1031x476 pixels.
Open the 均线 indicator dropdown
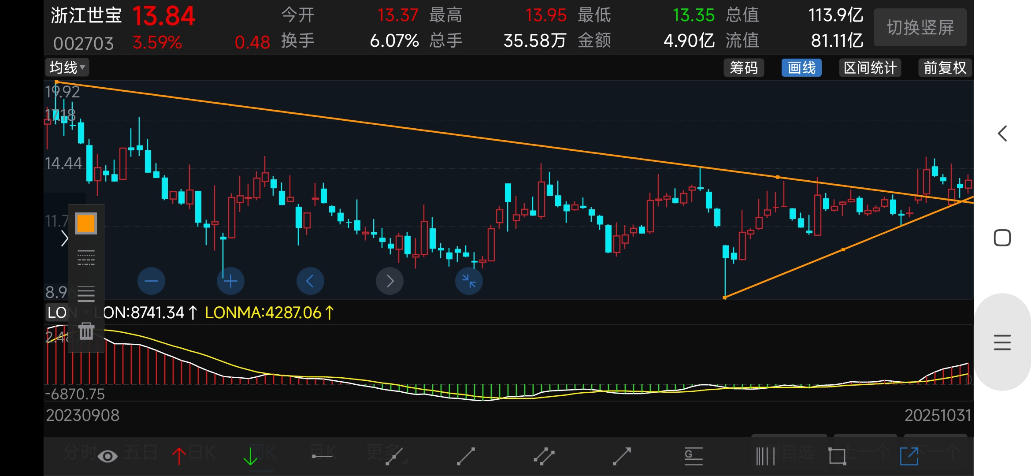pos(67,68)
